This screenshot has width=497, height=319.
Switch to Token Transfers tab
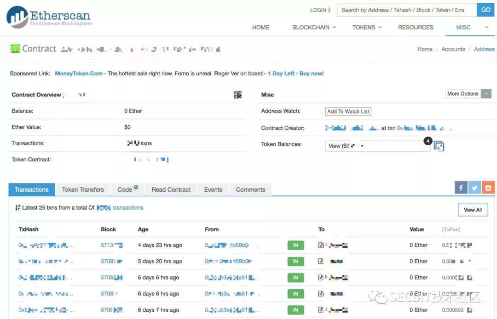coord(83,189)
